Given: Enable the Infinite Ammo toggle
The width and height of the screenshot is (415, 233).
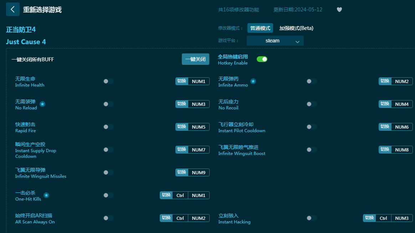Looking at the screenshot, I should point(312,81).
